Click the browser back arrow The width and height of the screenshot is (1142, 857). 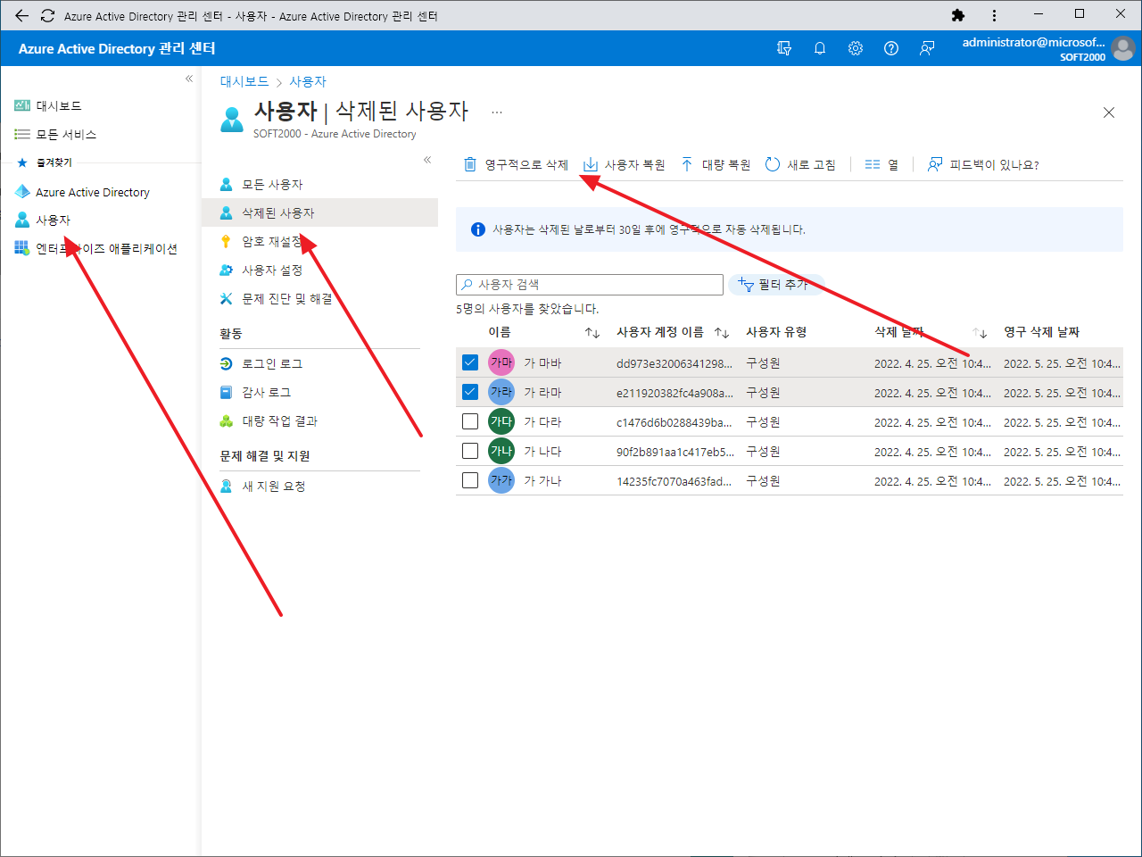pos(21,15)
